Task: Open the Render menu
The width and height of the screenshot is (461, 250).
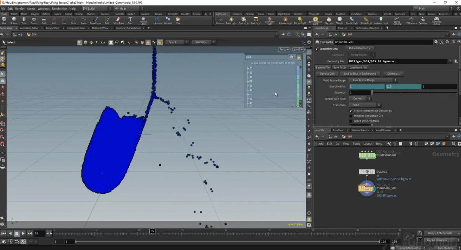Action: tap(20, 9)
